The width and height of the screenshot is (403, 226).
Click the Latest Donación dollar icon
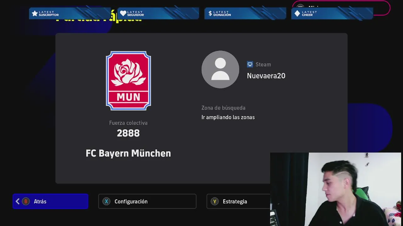pos(210,13)
